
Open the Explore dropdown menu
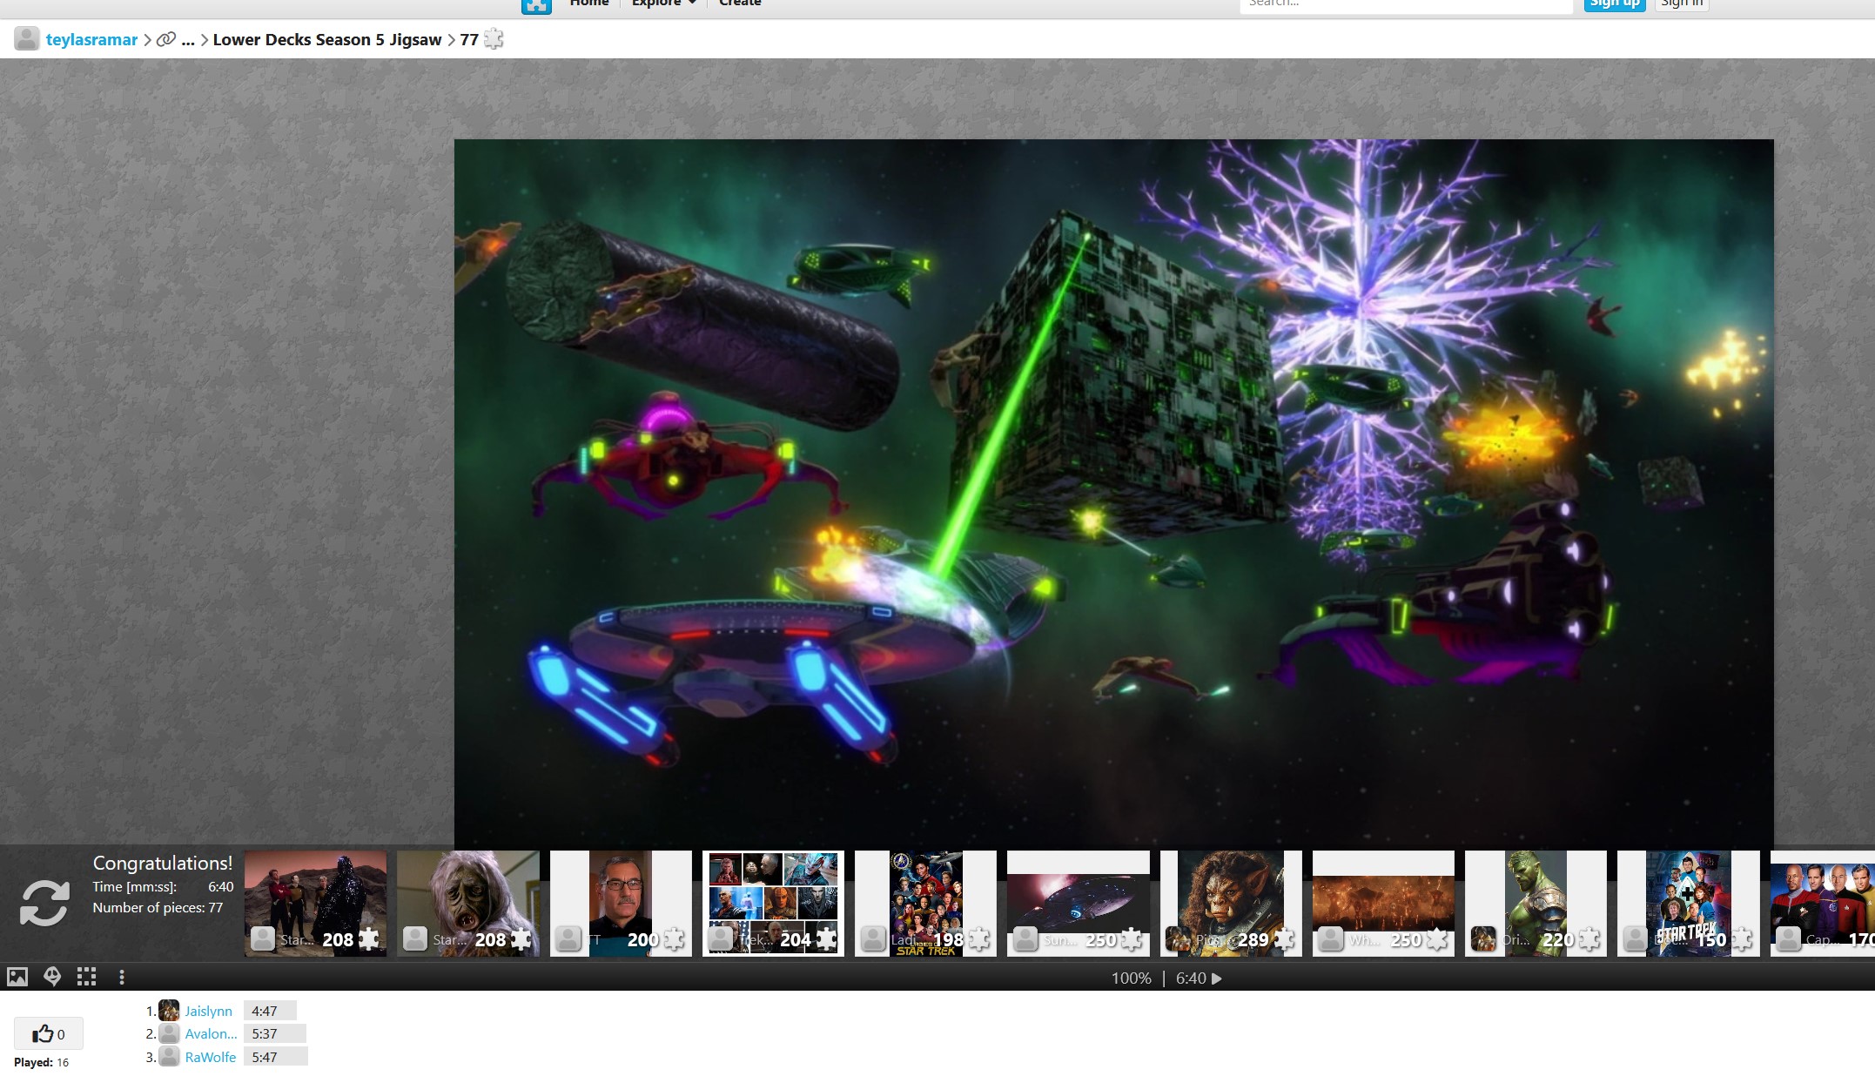664,3
